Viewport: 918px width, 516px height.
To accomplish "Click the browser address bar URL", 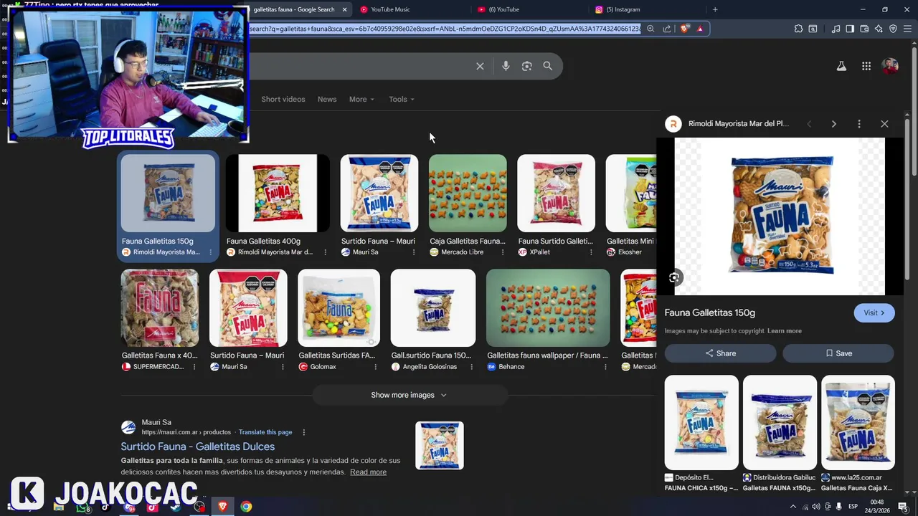I will click(x=445, y=29).
